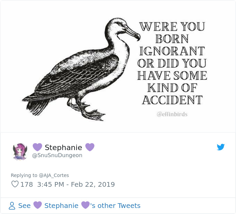Image resolution: width=236 pixels, height=214 pixels.
Task: Click the "Replying to" label
Action: click(24, 175)
